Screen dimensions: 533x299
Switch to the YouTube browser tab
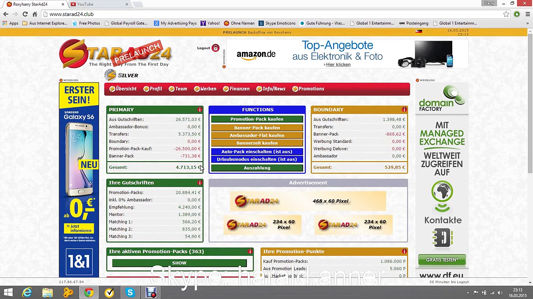click(x=99, y=4)
